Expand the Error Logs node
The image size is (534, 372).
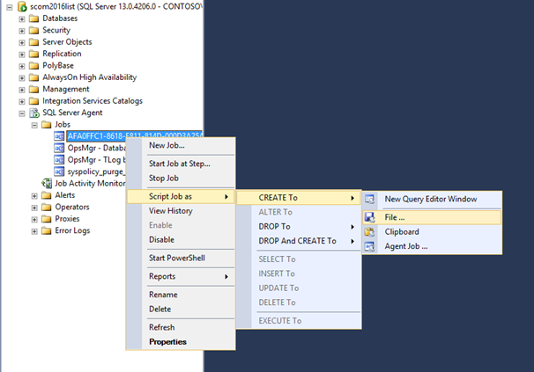point(34,231)
